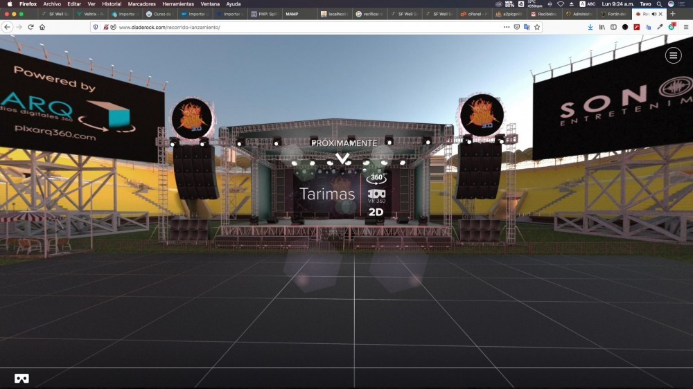Bookmark this page with the star
693x389 pixels.
[x=537, y=27]
